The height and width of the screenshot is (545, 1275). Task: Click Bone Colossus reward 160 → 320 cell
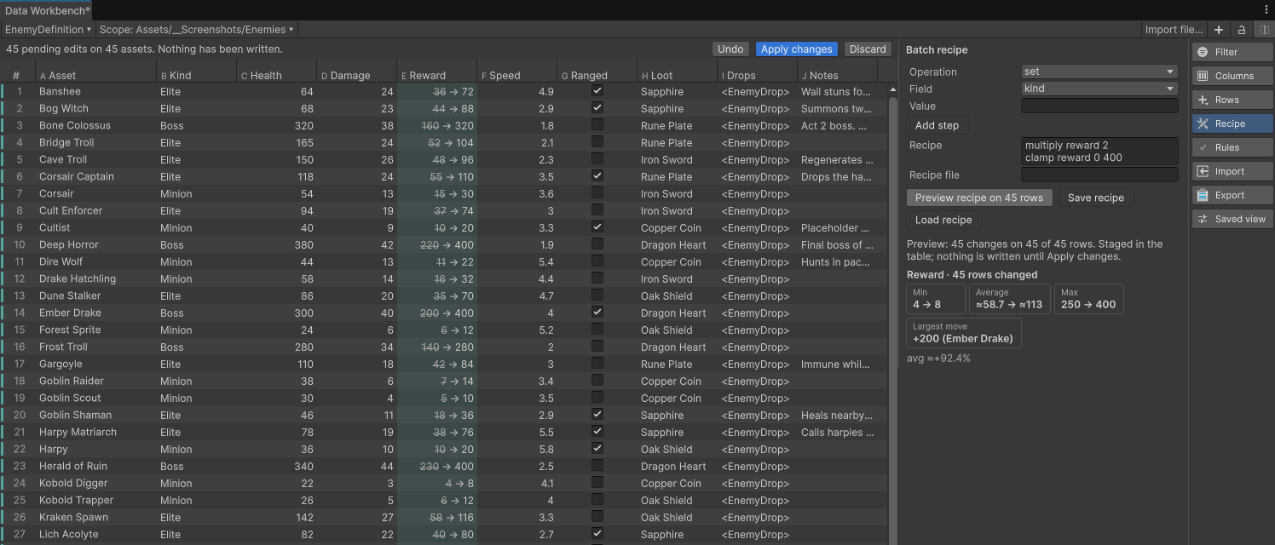pyautogui.click(x=437, y=125)
